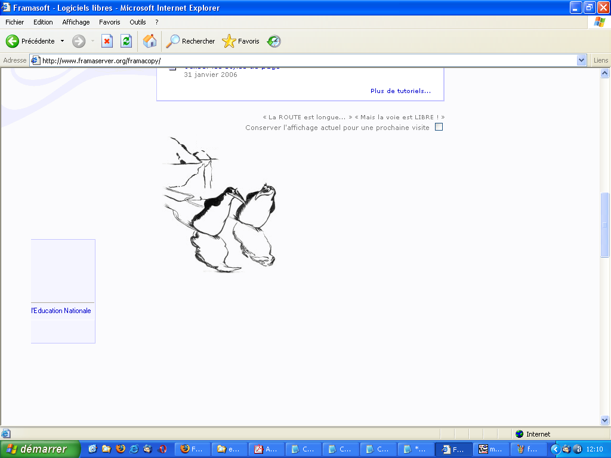Switch to the folder 'e...' taskbar window
The image size is (611, 458).
pos(230,449)
